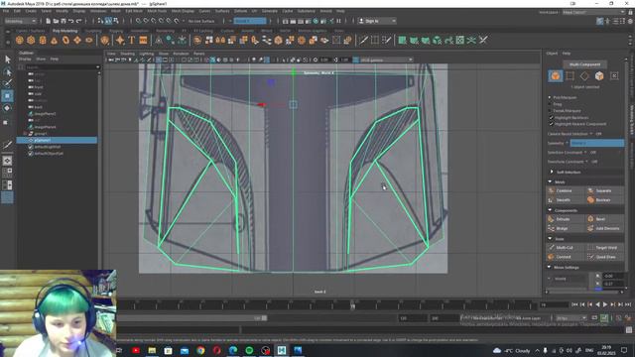
Task: Open the Outliner Display menu
Action: click(x=25, y=59)
